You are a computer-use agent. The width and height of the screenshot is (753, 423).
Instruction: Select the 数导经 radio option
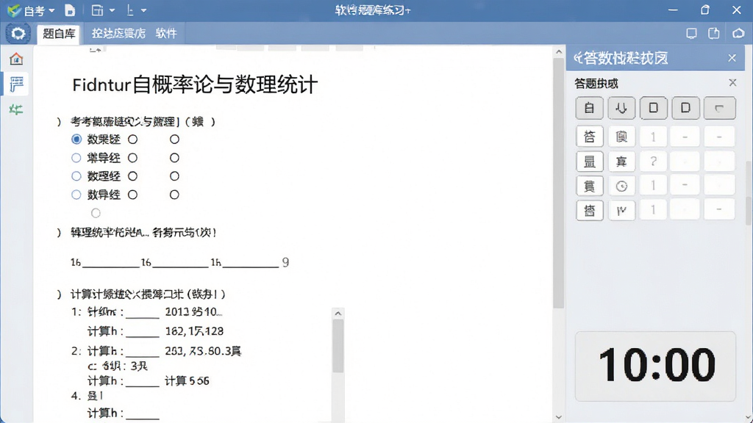point(76,194)
